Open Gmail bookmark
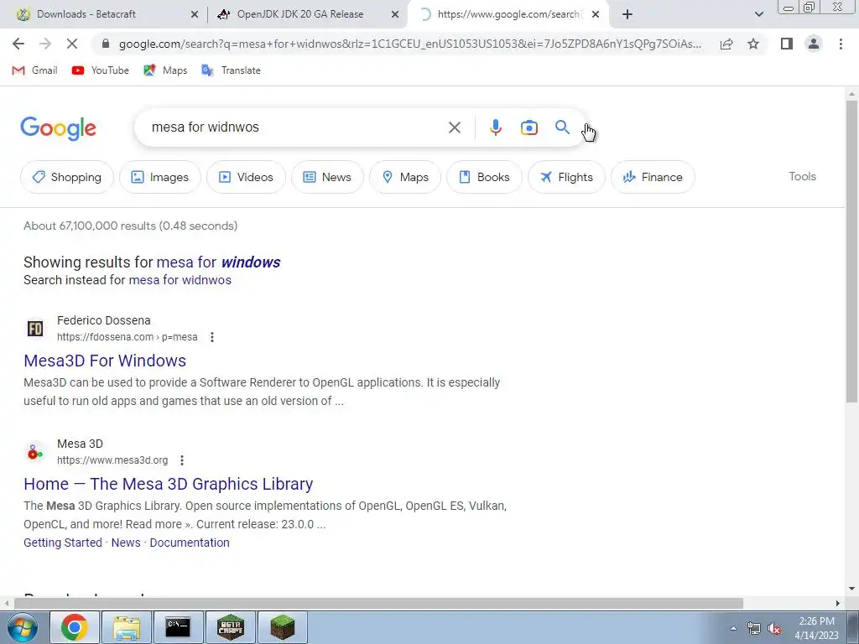 [34, 70]
